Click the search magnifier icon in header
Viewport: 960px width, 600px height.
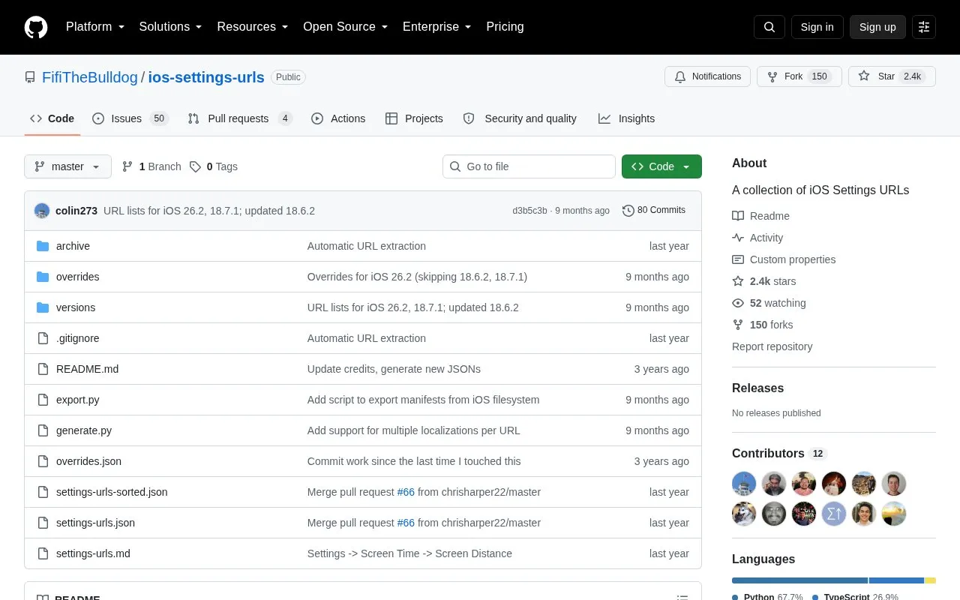point(769,27)
